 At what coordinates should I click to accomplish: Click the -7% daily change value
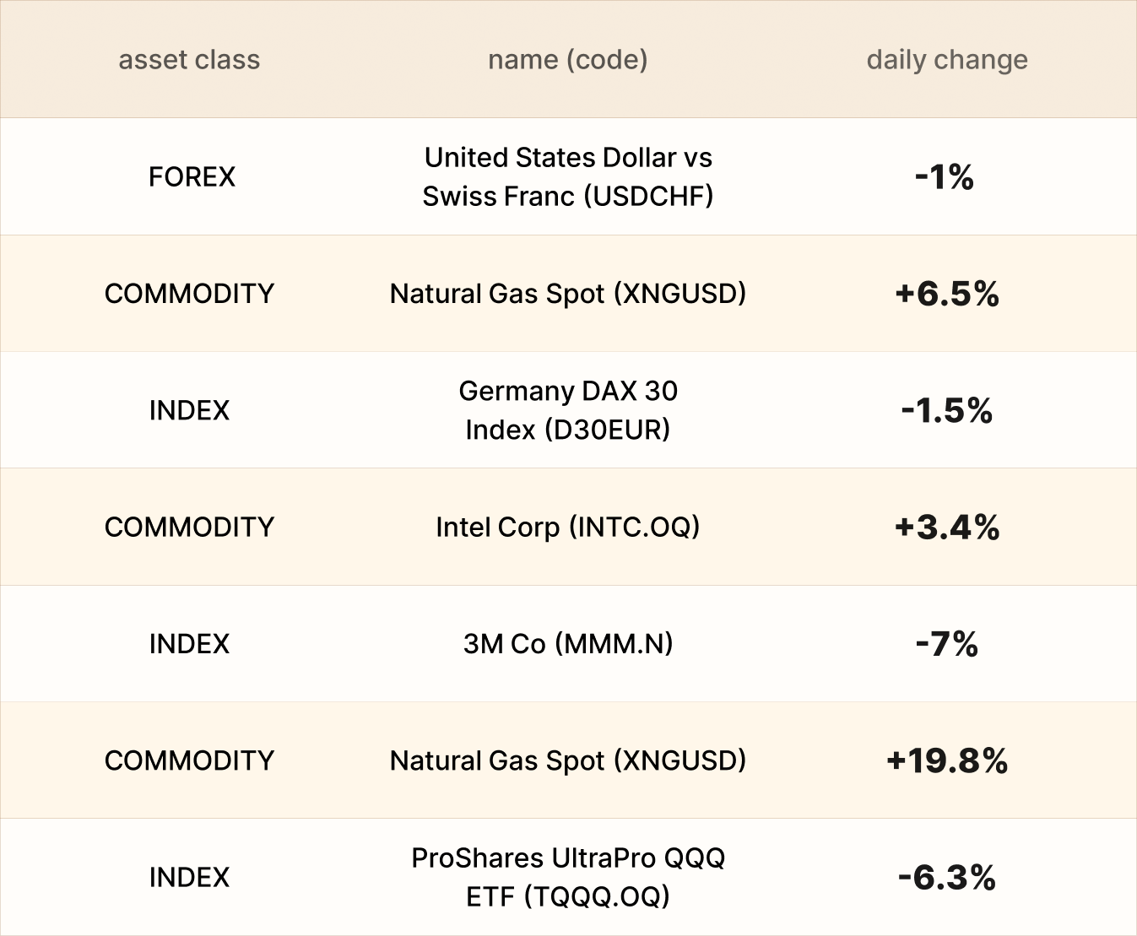[946, 644]
